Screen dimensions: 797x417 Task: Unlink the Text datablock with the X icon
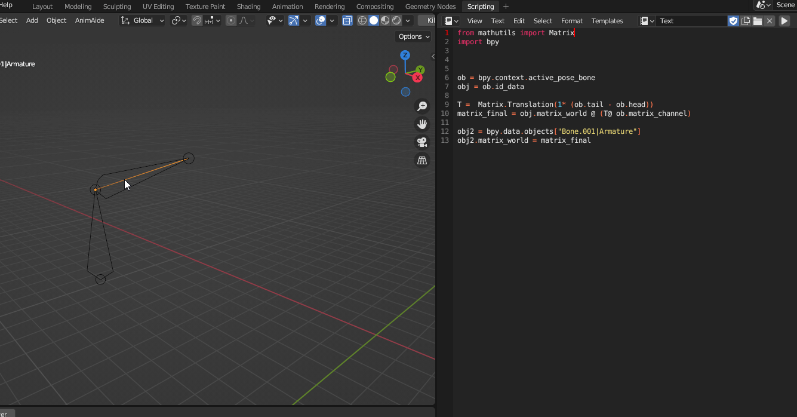(x=769, y=20)
